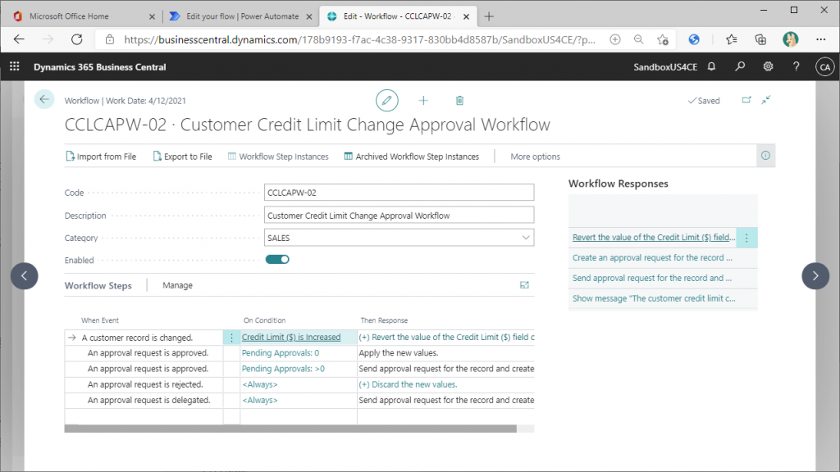This screenshot has height=472, width=840.
Task: Open the Dynamics 365 app launcher grid
Action: [15, 66]
